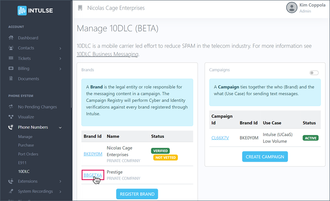Click the Dashboard home icon in sidebar

(11, 38)
